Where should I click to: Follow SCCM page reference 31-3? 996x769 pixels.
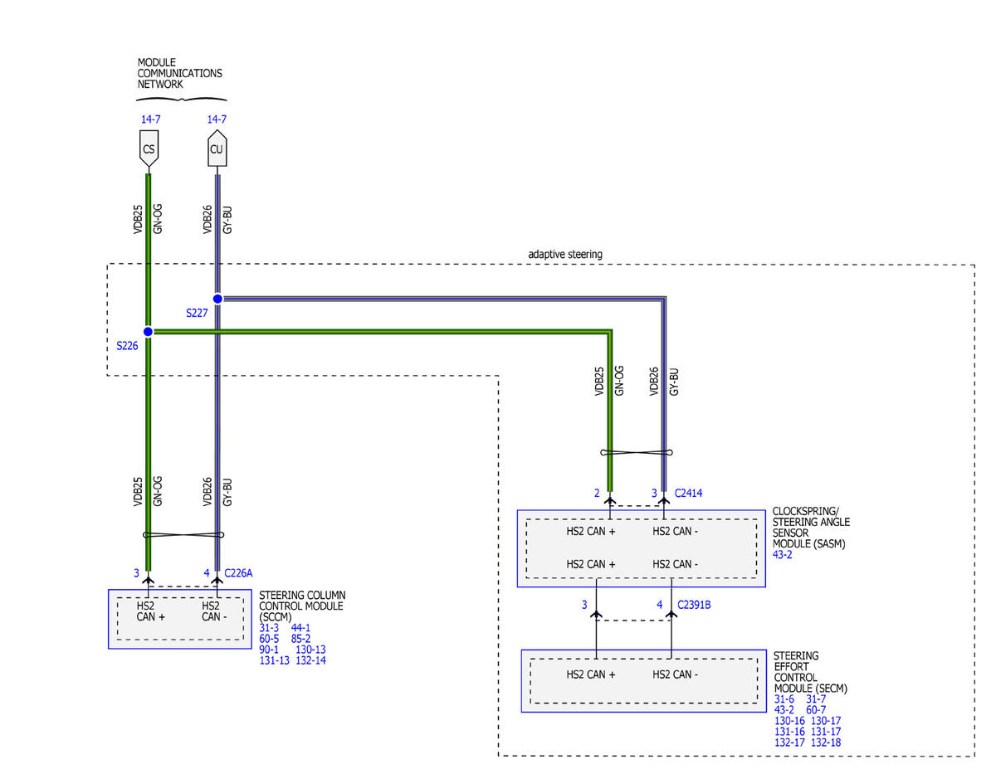[269, 628]
